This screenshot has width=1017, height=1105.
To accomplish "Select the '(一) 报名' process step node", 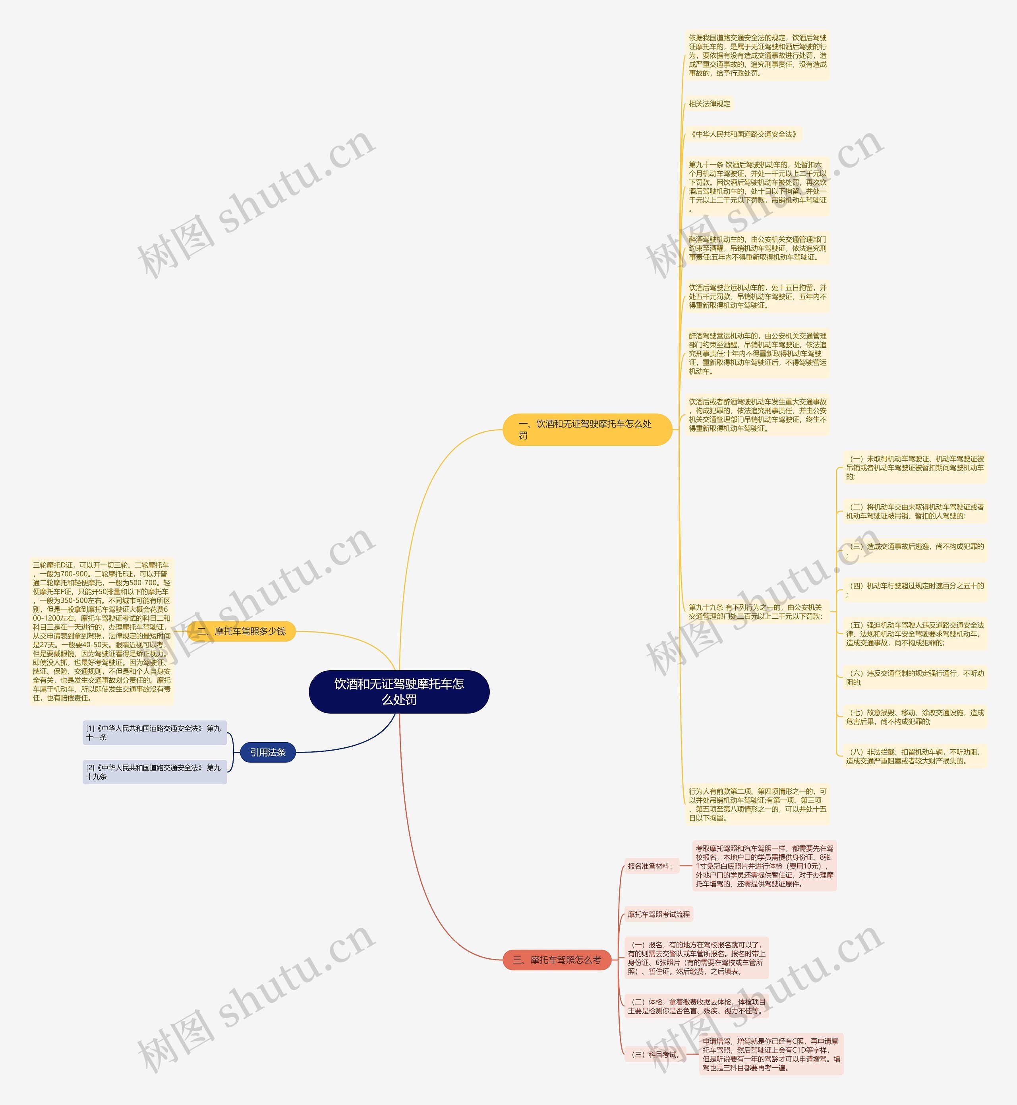I will (x=703, y=956).
